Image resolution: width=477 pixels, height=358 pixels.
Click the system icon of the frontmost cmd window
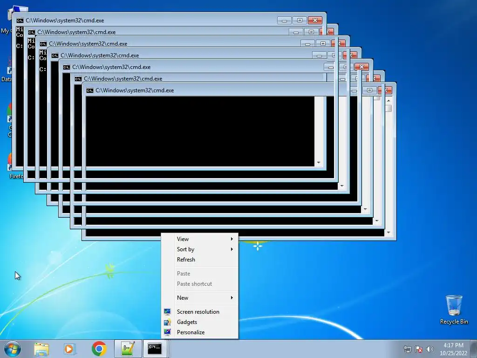(x=90, y=90)
